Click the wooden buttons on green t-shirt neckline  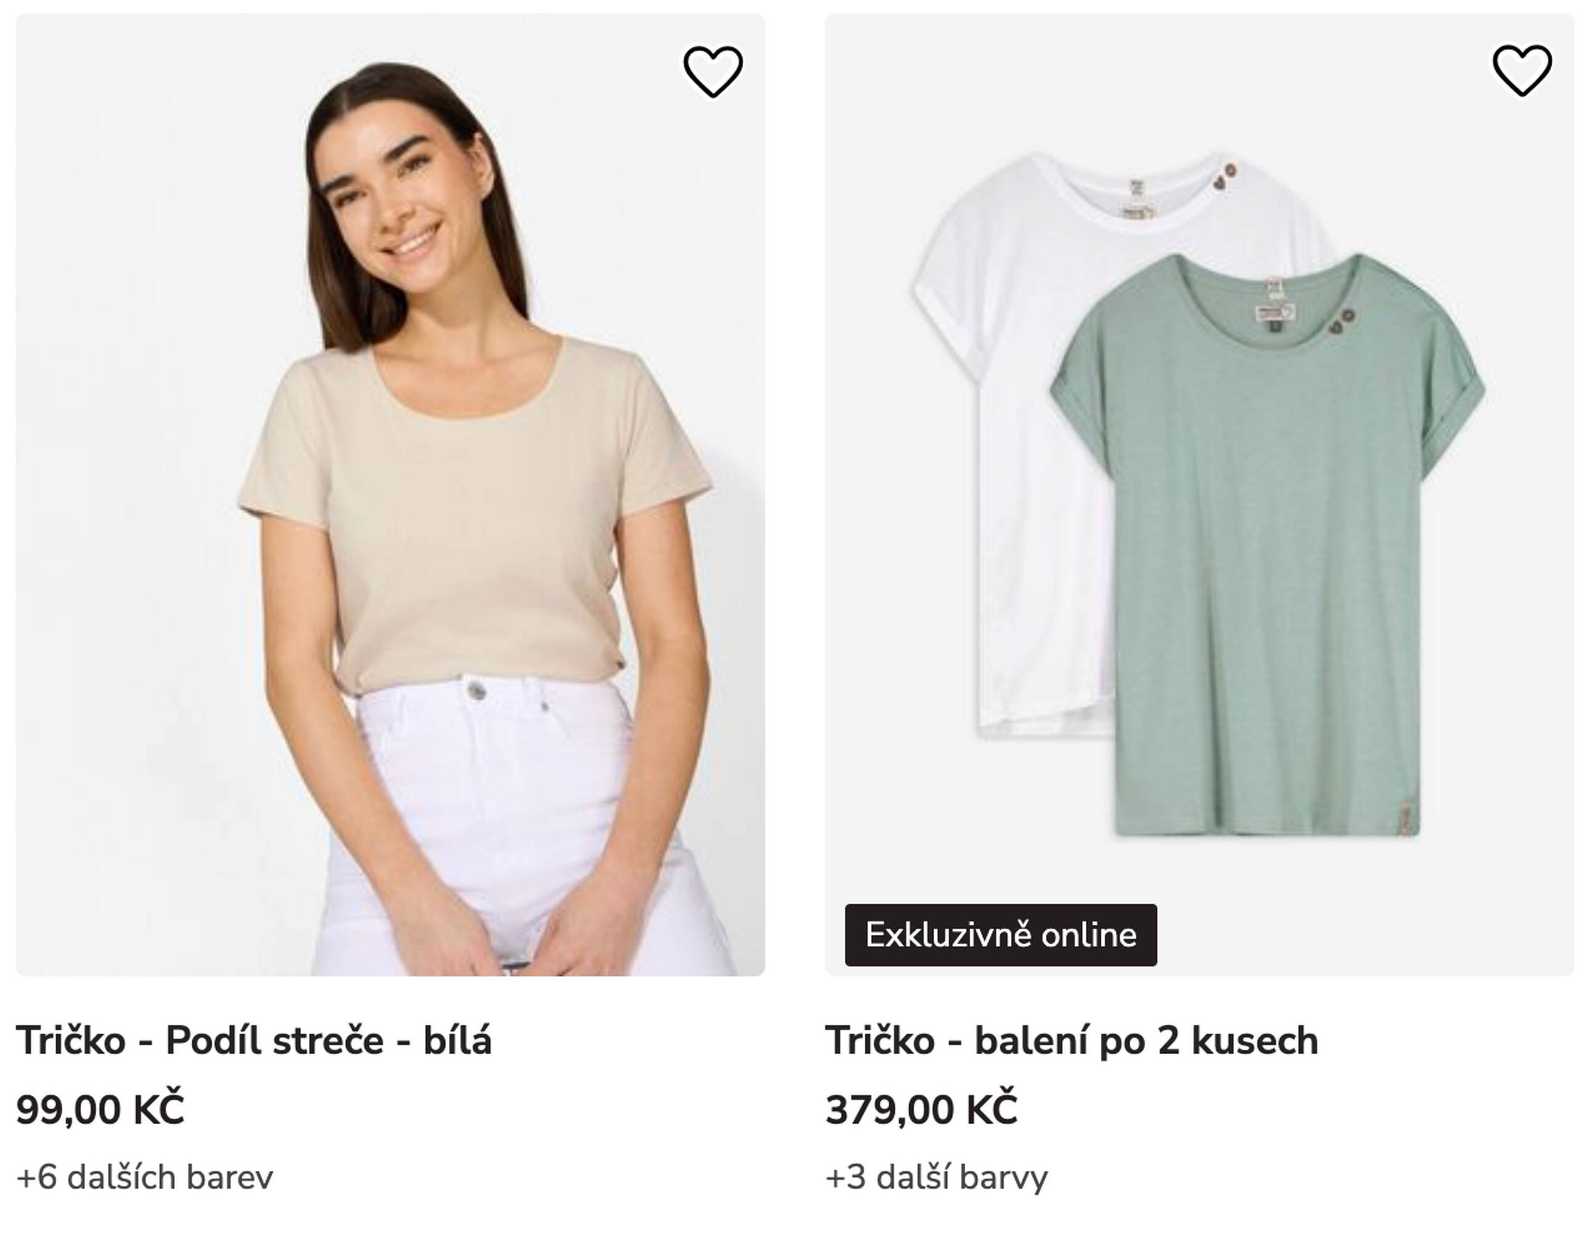pos(1341,321)
